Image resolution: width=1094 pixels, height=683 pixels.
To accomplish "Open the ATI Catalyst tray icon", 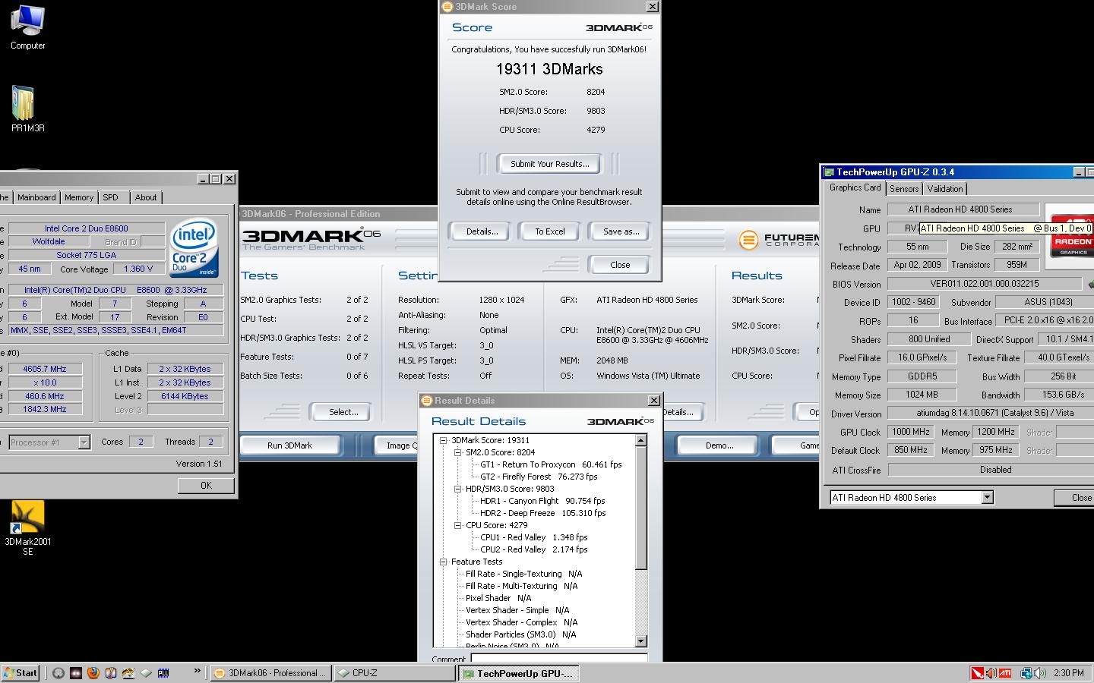I will tap(1004, 673).
